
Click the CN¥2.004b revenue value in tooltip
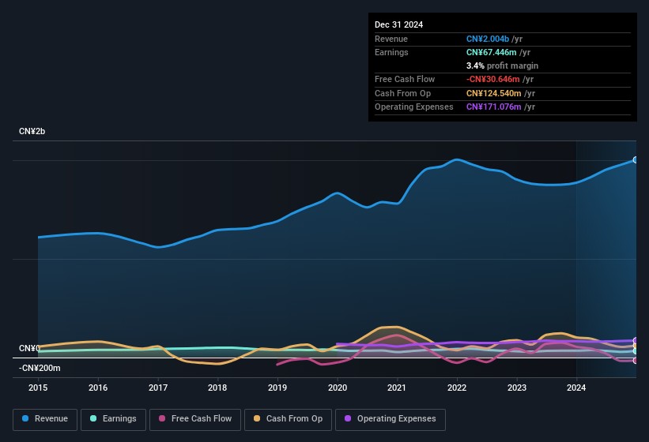point(488,39)
